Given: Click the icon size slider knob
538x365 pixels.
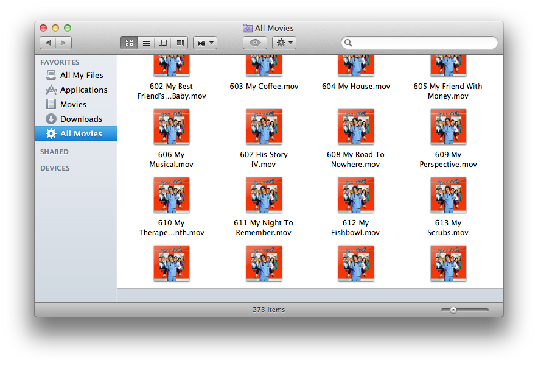Looking at the screenshot, I should (x=453, y=310).
